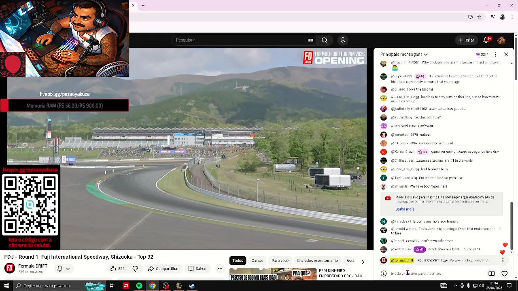Click the install app icon in address bar
The width and height of the screenshot is (518, 291).
coord(470,17)
